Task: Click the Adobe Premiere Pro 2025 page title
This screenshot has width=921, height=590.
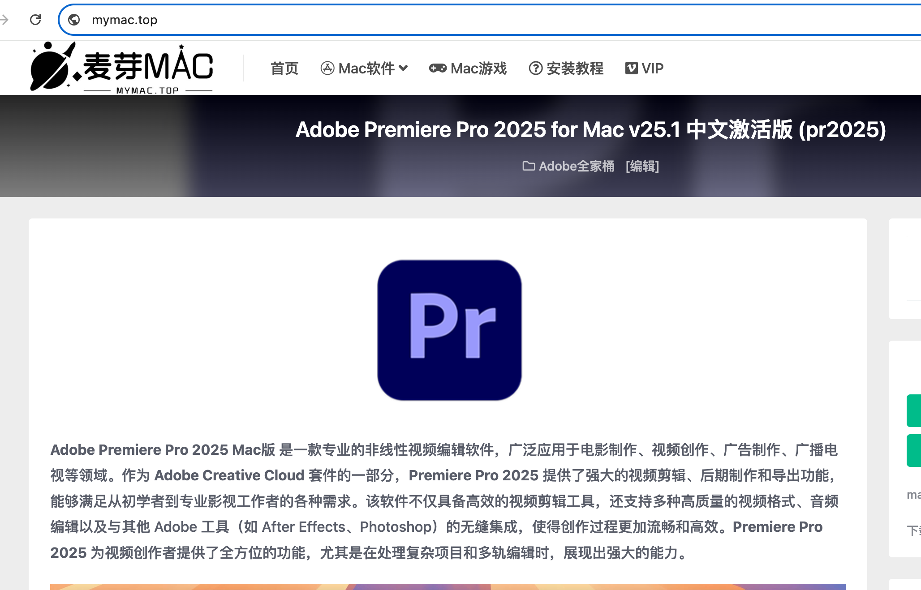Action: [x=591, y=130]
